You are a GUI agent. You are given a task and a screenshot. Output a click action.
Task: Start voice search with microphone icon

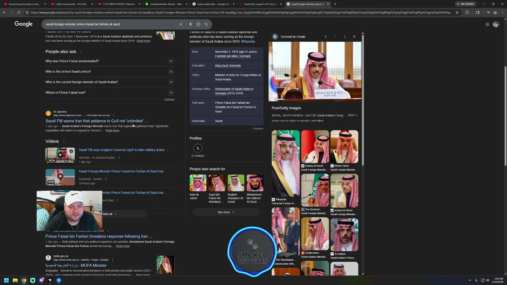coord(191,24)
